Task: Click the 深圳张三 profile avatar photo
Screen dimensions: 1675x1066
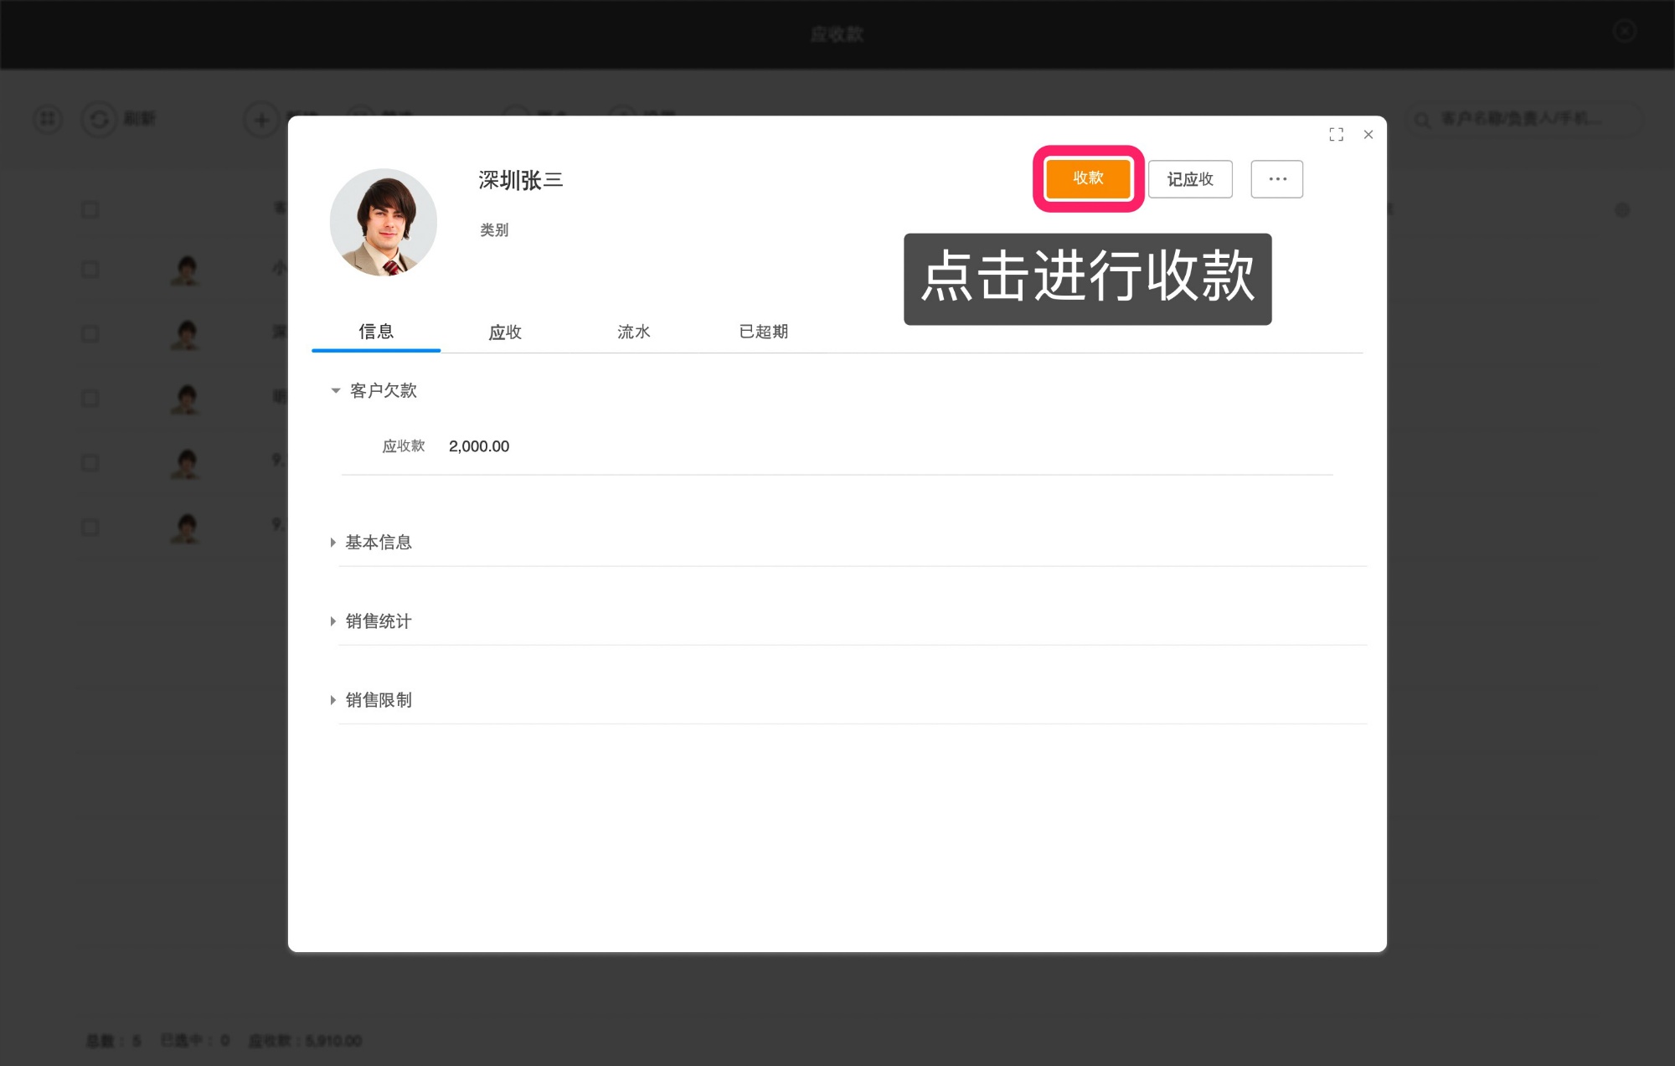Action: pyautogui.click(x=384, y=223)
